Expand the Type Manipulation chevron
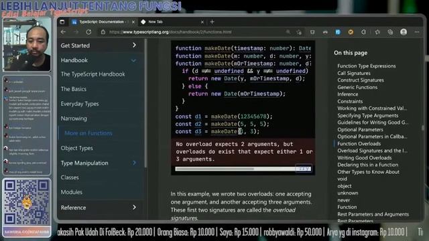Screen dimensions: 429x241 (134, 163)
